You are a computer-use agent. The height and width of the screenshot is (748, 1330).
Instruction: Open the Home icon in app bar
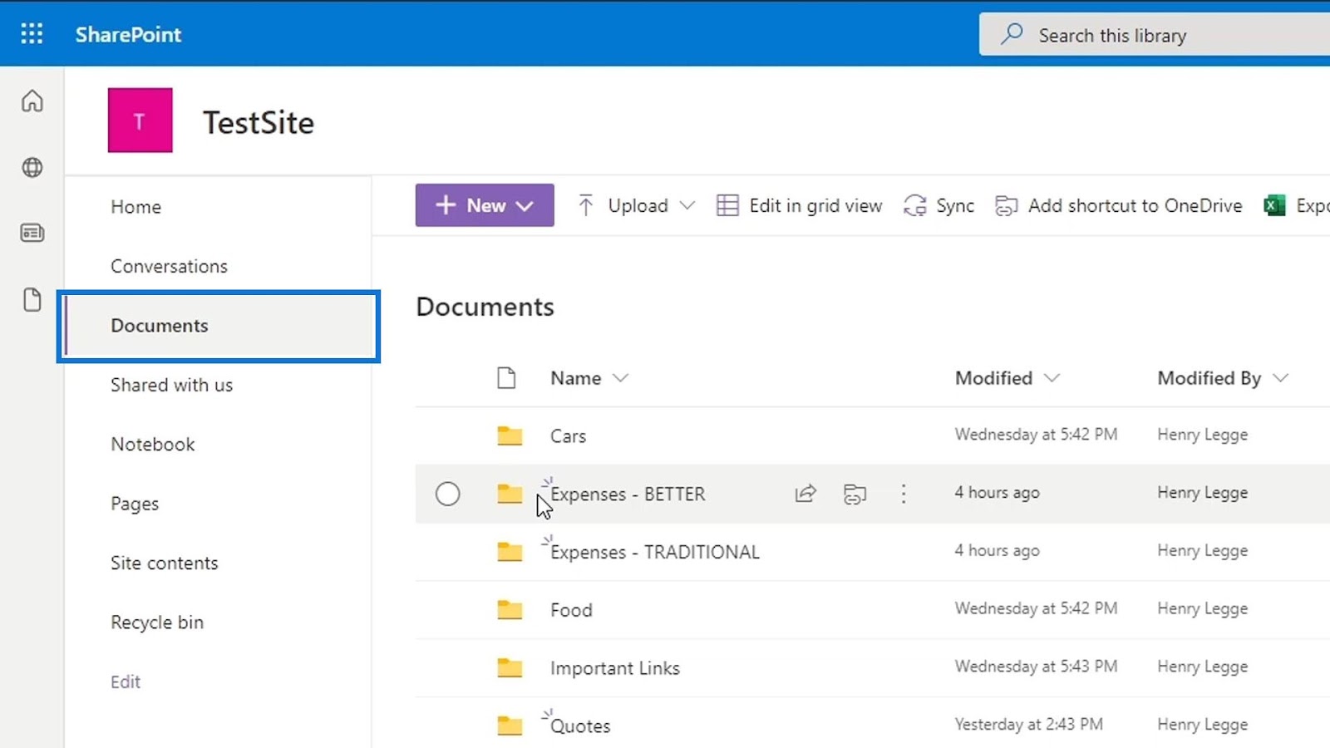tap(32, 101)
